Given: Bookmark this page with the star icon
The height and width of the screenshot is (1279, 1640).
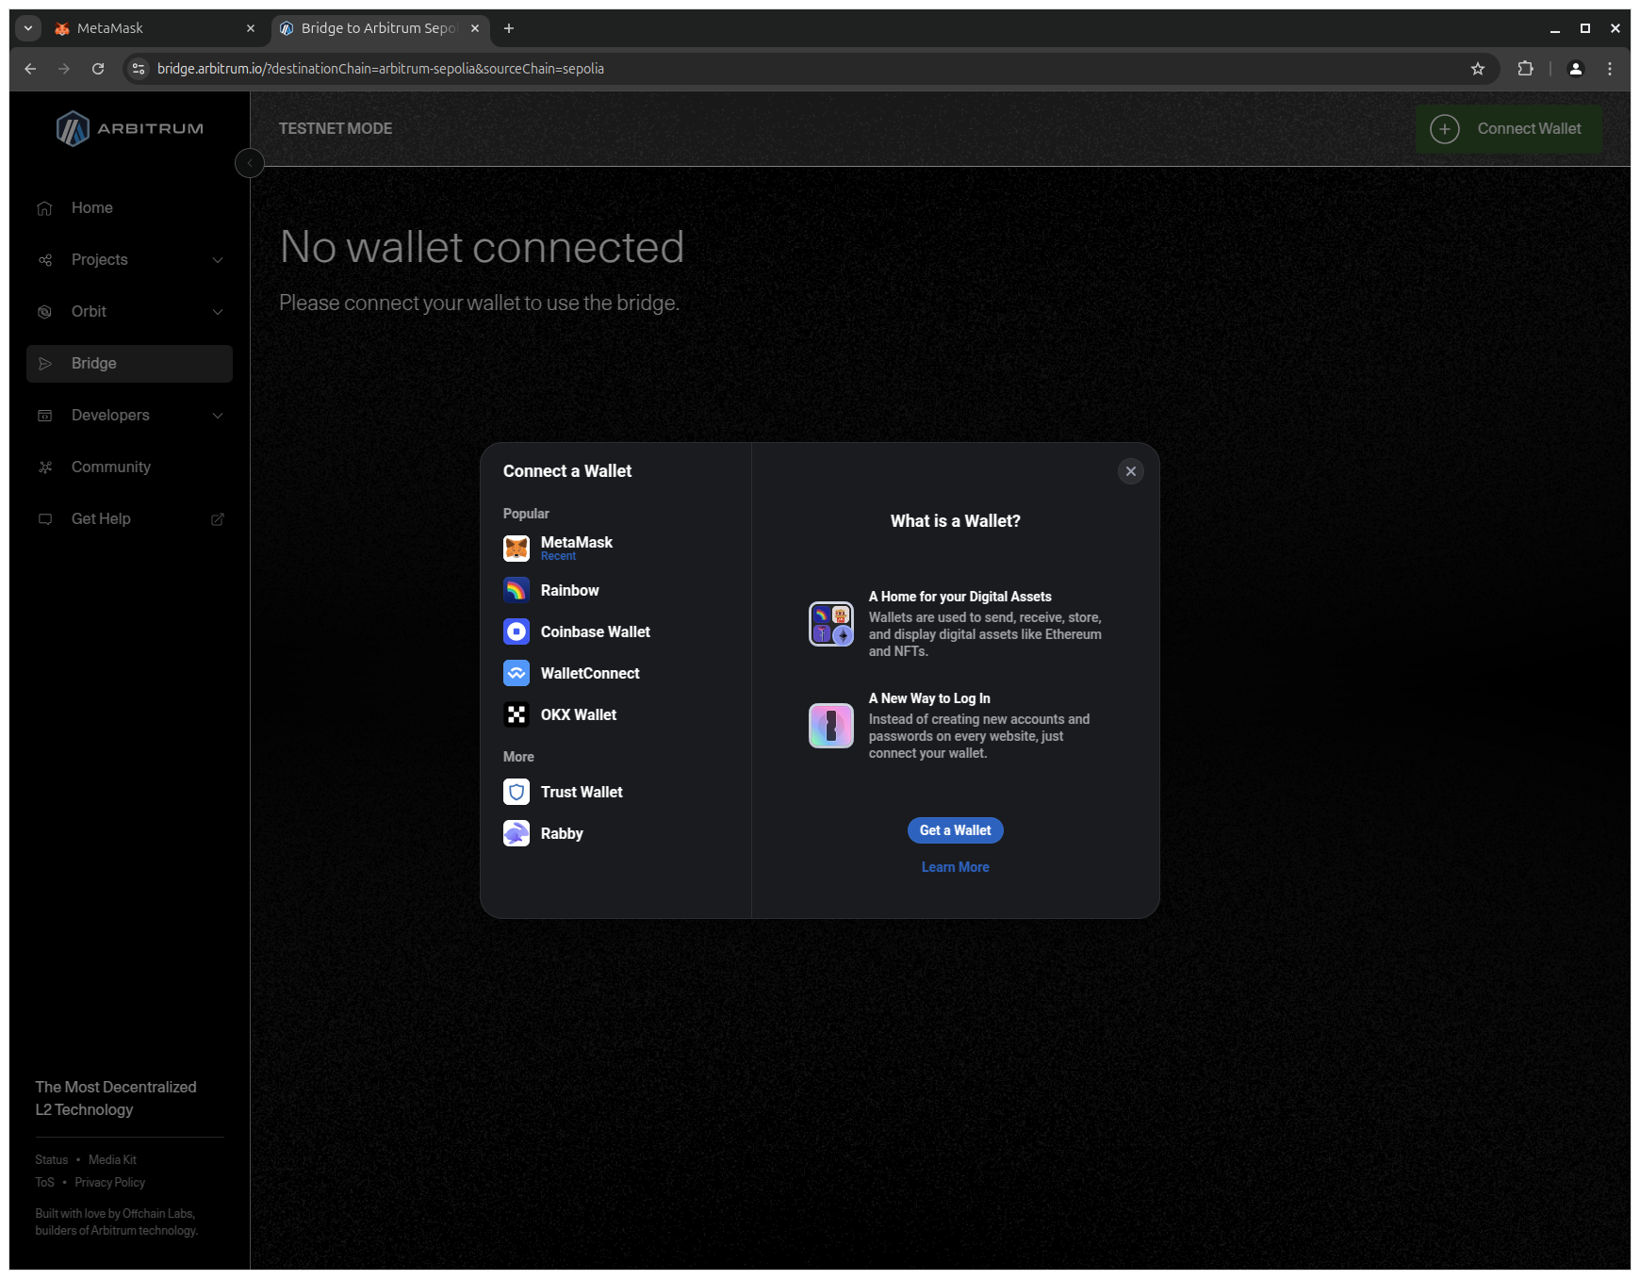Looking at the screenshot, I should point(1478,69).
